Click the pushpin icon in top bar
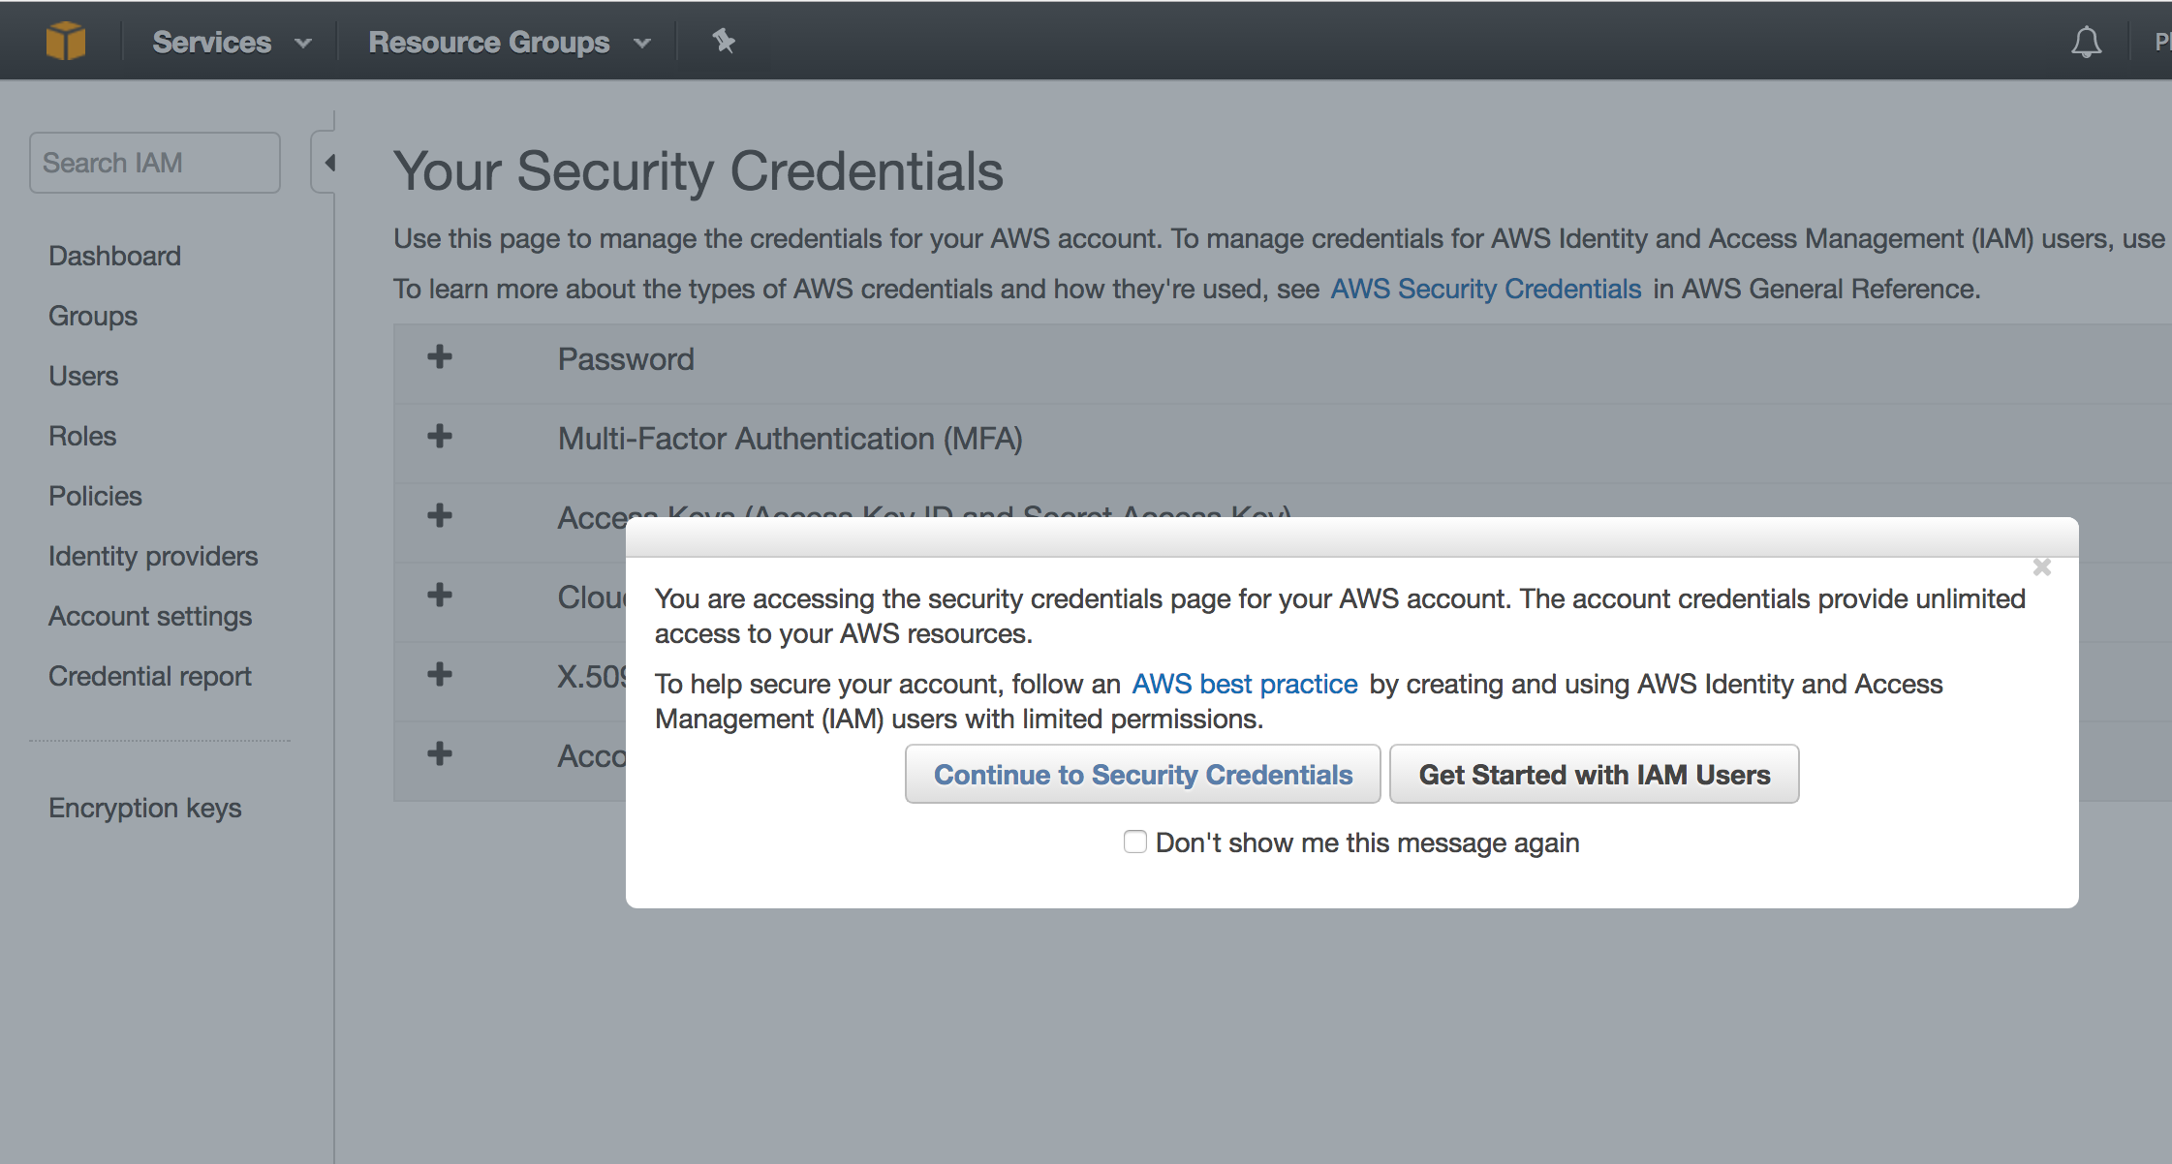 [x=723, y=41]
